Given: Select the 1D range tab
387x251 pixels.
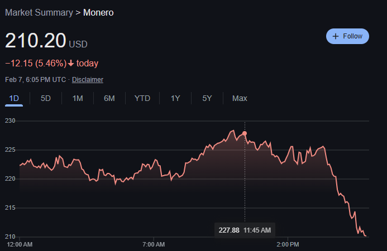Looking at the screenshot, I should (x=14, y=98).
